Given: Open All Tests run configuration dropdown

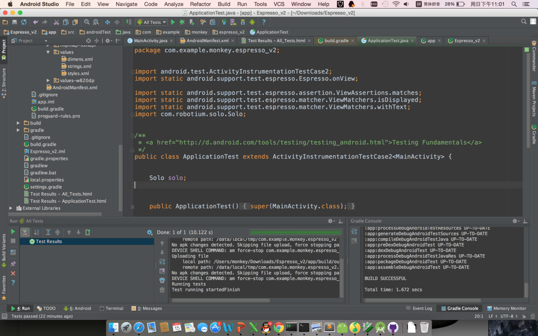Looking at the screenshot, I should (x=152, y=22).
